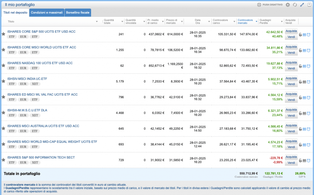
Task: Open Pr. medio di carico column dropdown
Action: click(163, 22)
